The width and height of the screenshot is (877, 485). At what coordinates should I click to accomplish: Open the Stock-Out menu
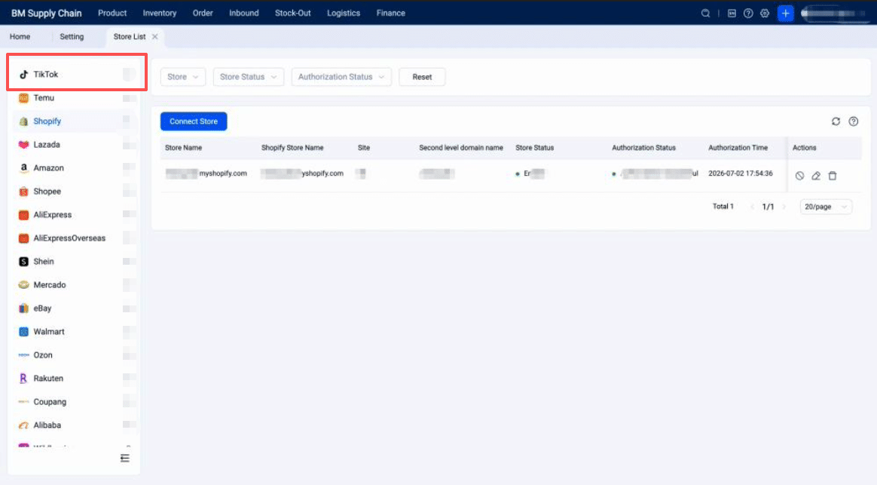pos(292,13)
